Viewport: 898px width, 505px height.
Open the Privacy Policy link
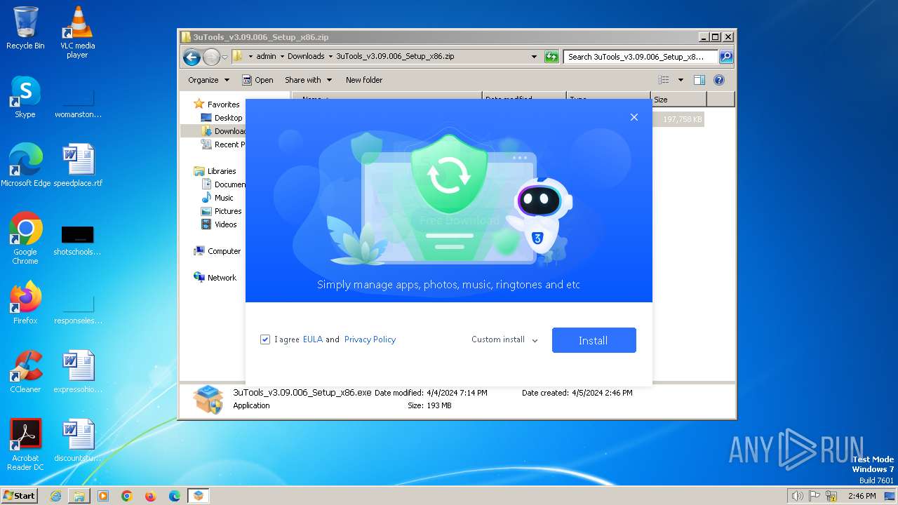point(370,339)
